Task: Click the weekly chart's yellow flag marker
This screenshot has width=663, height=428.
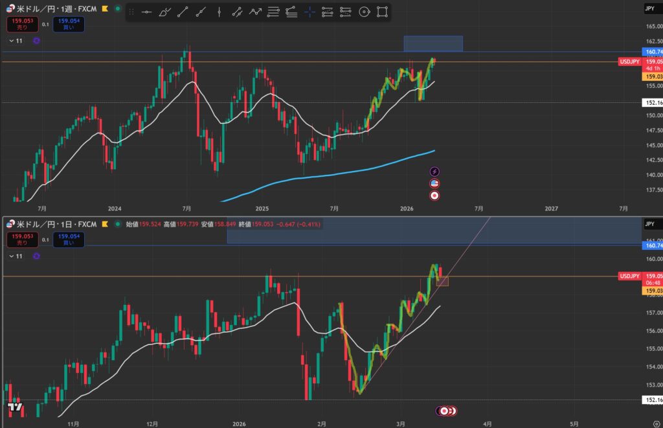Action: pos(103,8)
